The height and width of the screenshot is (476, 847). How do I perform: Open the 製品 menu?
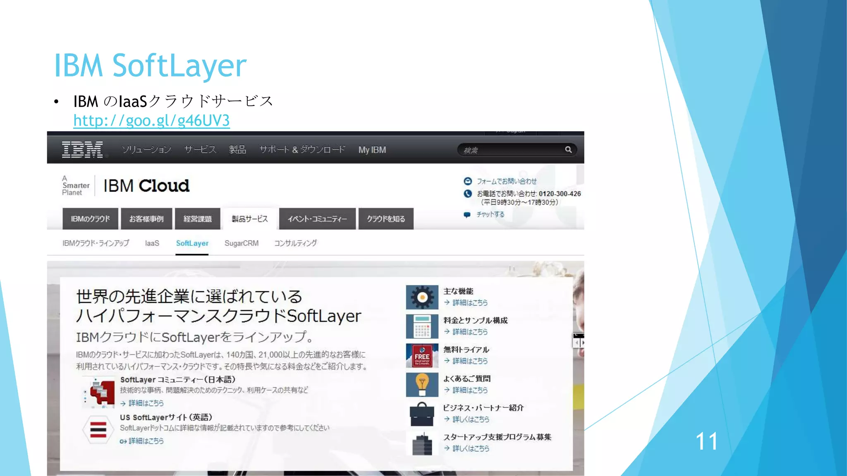(237, 150)
